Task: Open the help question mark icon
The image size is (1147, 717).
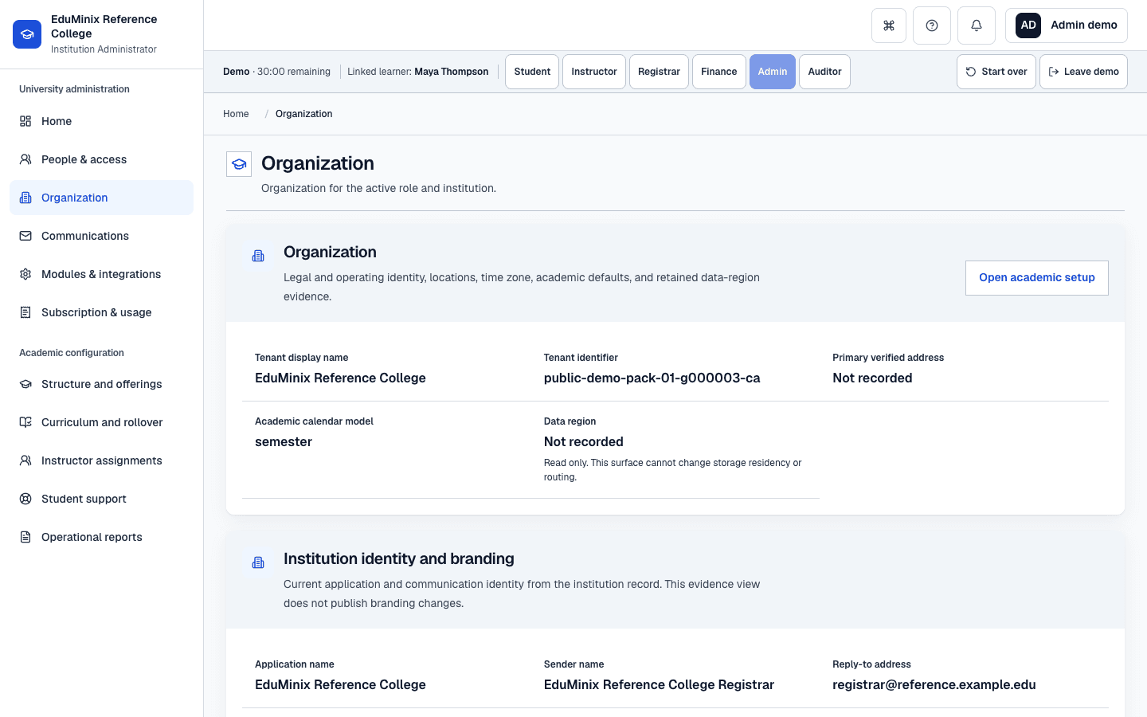Action: click(932, 25)
